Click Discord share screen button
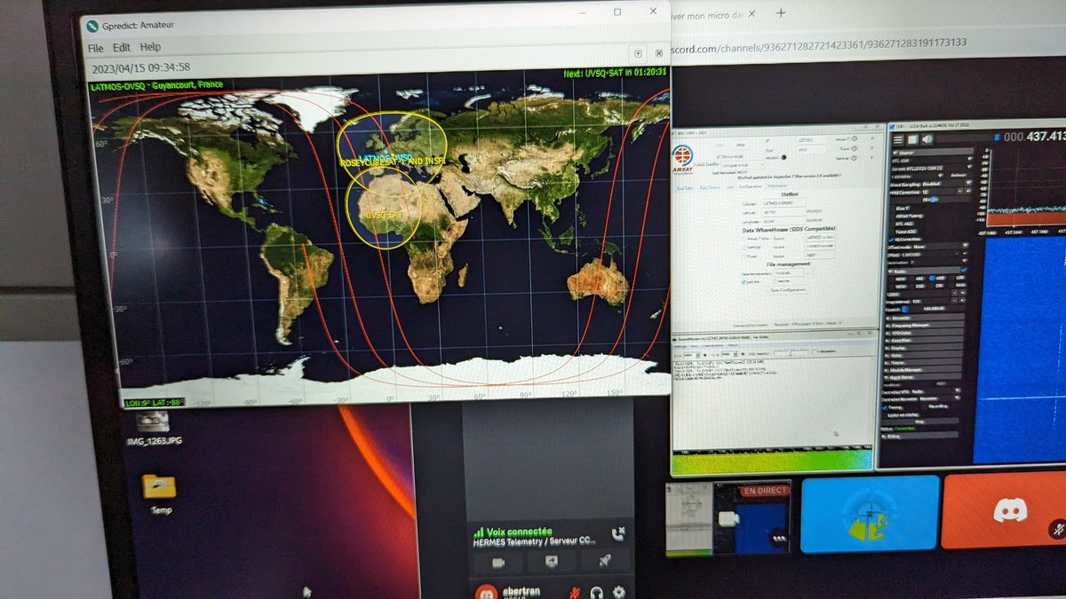1066x599 pixels. pos(551,561)
